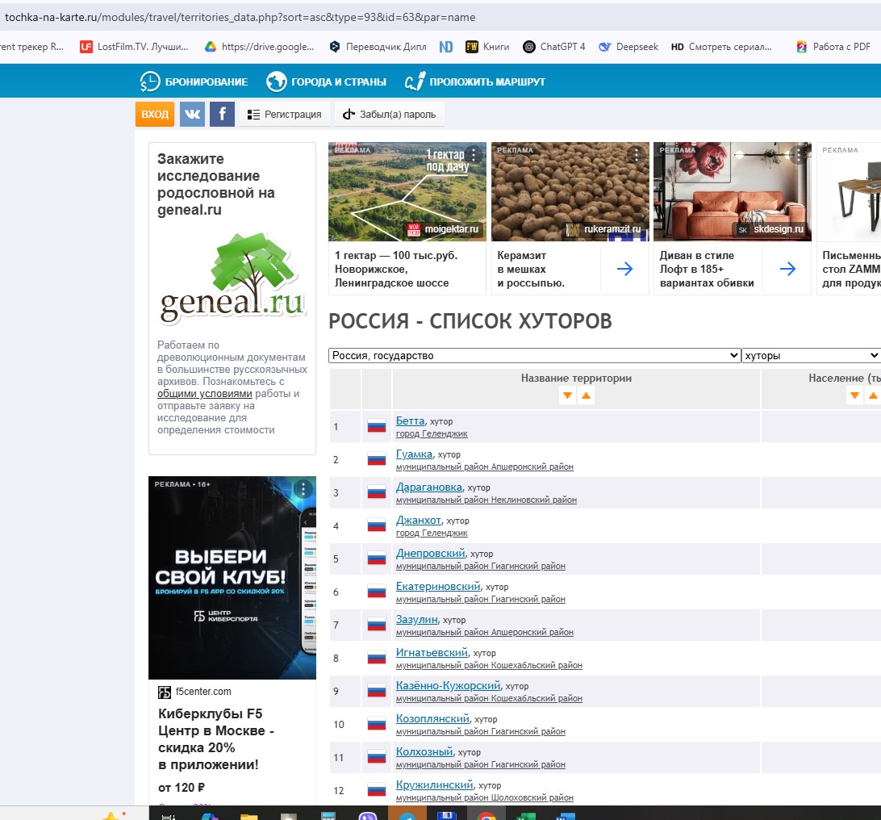Open the Игнатьевский хутор link
This screenshot has width=881, height=820.
coord(432,652)
